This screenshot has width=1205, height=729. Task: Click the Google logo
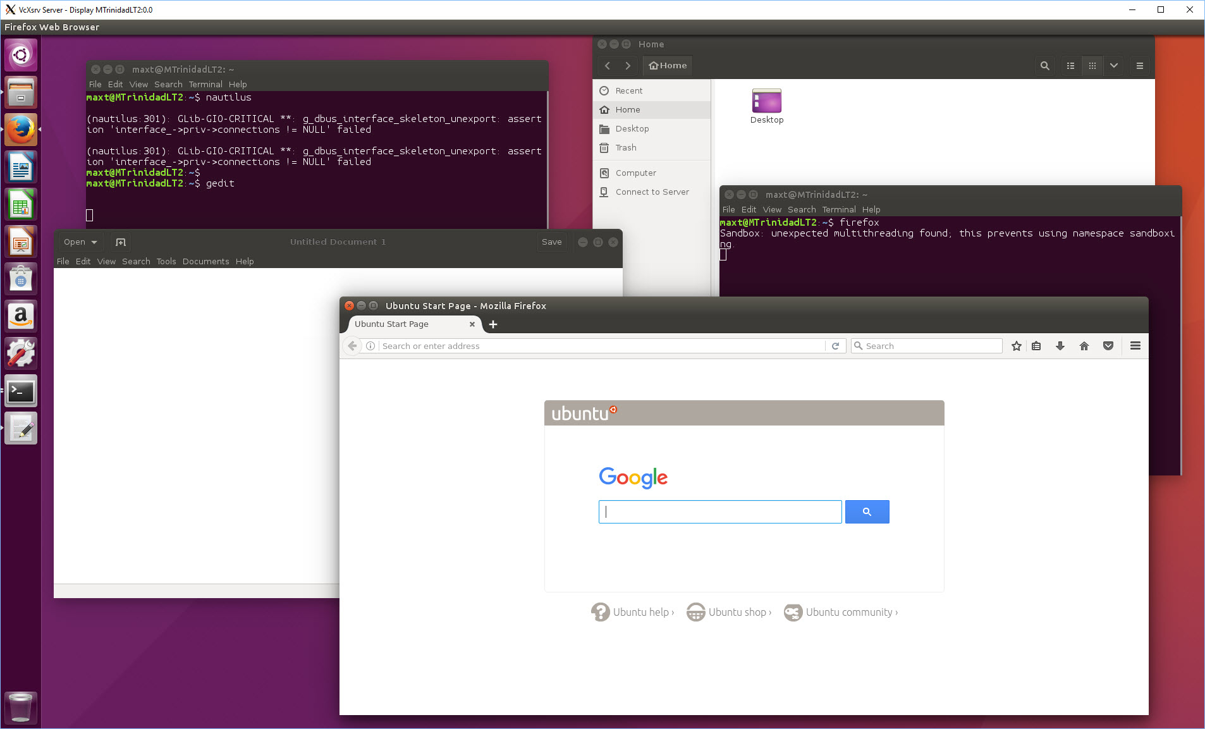(633, 478)
